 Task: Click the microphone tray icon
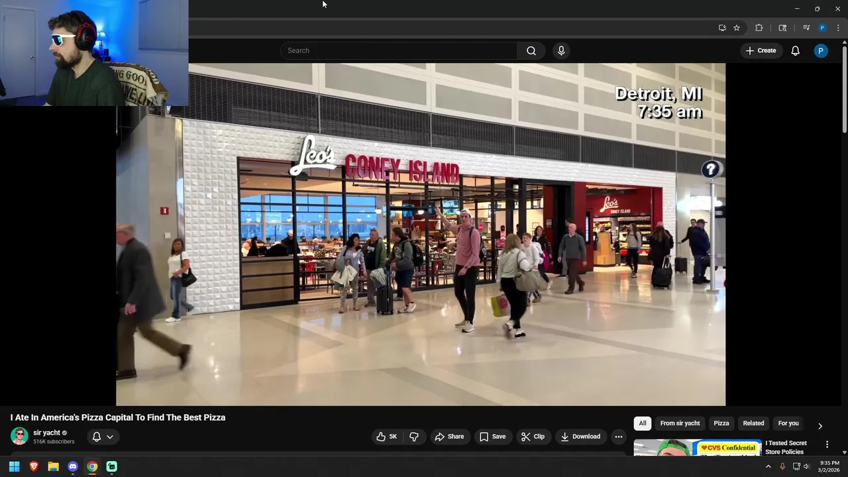[782, 466]
